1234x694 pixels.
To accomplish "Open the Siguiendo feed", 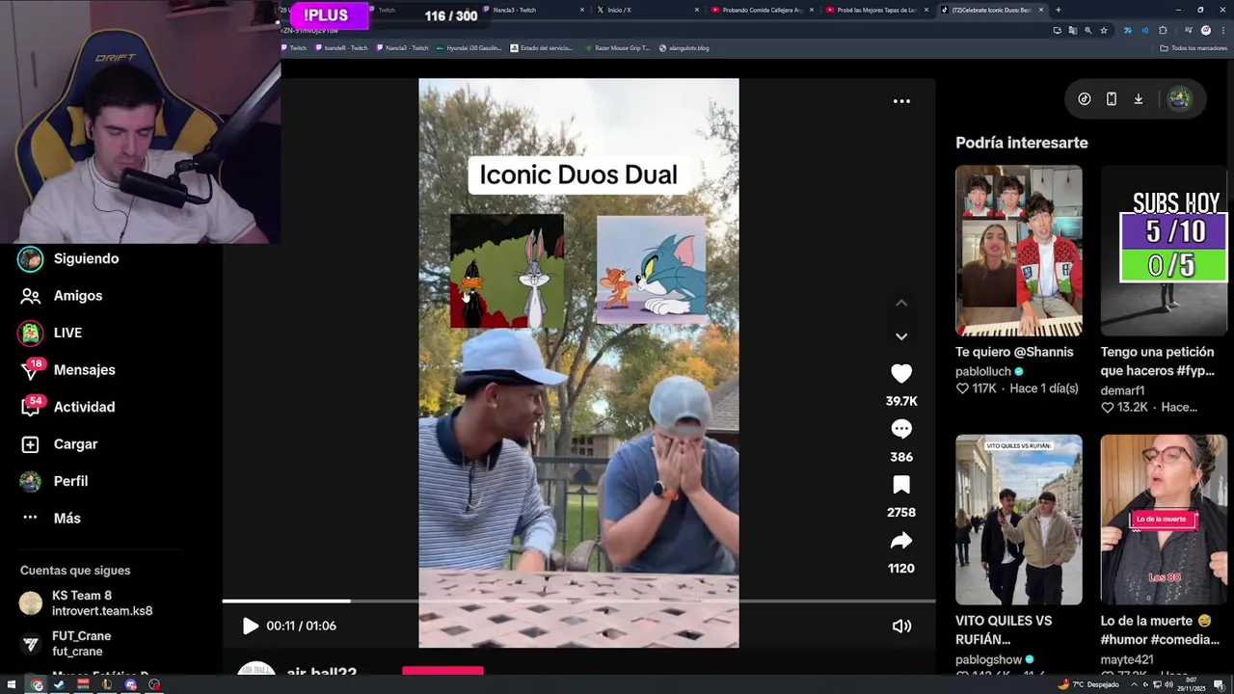I will pyautogui.click(x=86, y=258).
